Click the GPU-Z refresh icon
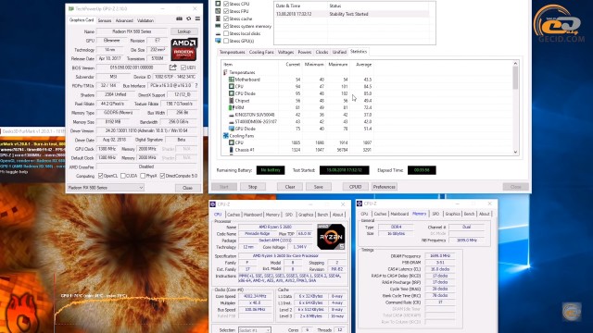This screenshot has width=593, height=333. (x=189, y=18)
